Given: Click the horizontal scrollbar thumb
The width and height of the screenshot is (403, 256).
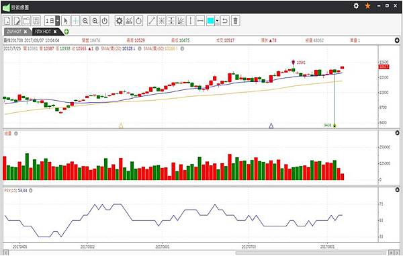Looking at the screenshot, I should (x=311, y=253).
